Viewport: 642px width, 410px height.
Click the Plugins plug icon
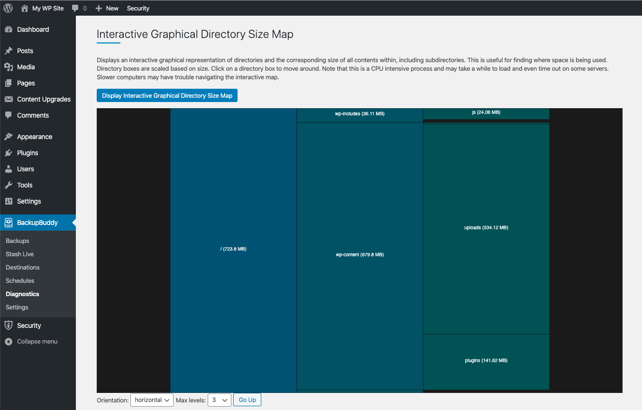coord(9,153)
